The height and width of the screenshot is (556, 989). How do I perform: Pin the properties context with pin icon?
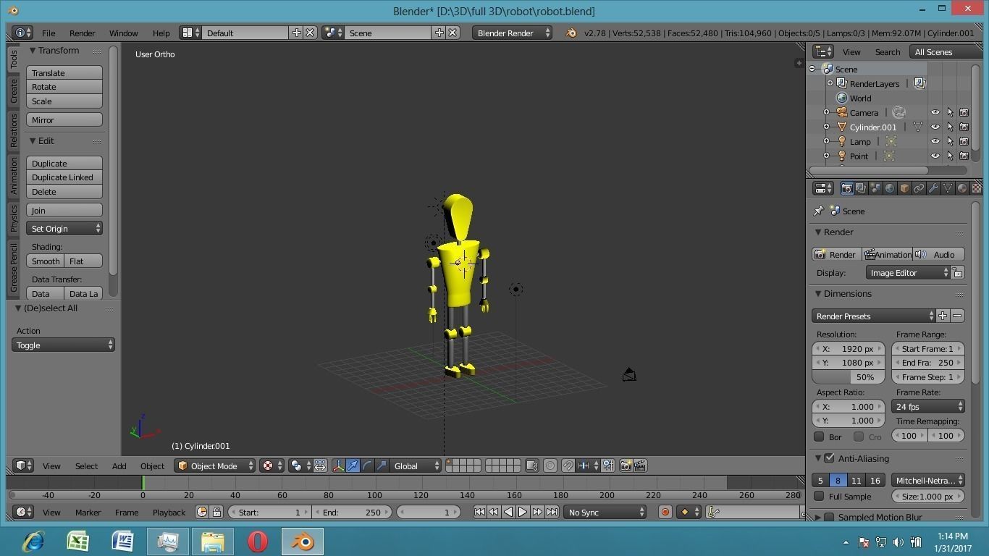click(819, 211)
